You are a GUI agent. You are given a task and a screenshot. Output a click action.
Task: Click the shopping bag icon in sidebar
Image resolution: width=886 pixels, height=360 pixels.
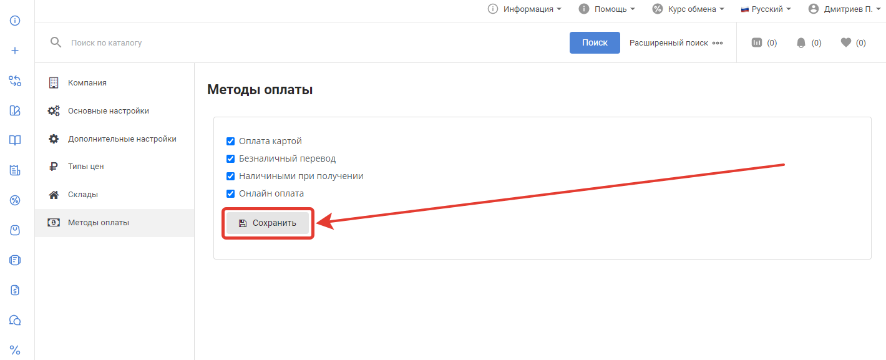(x=15, y=230)
